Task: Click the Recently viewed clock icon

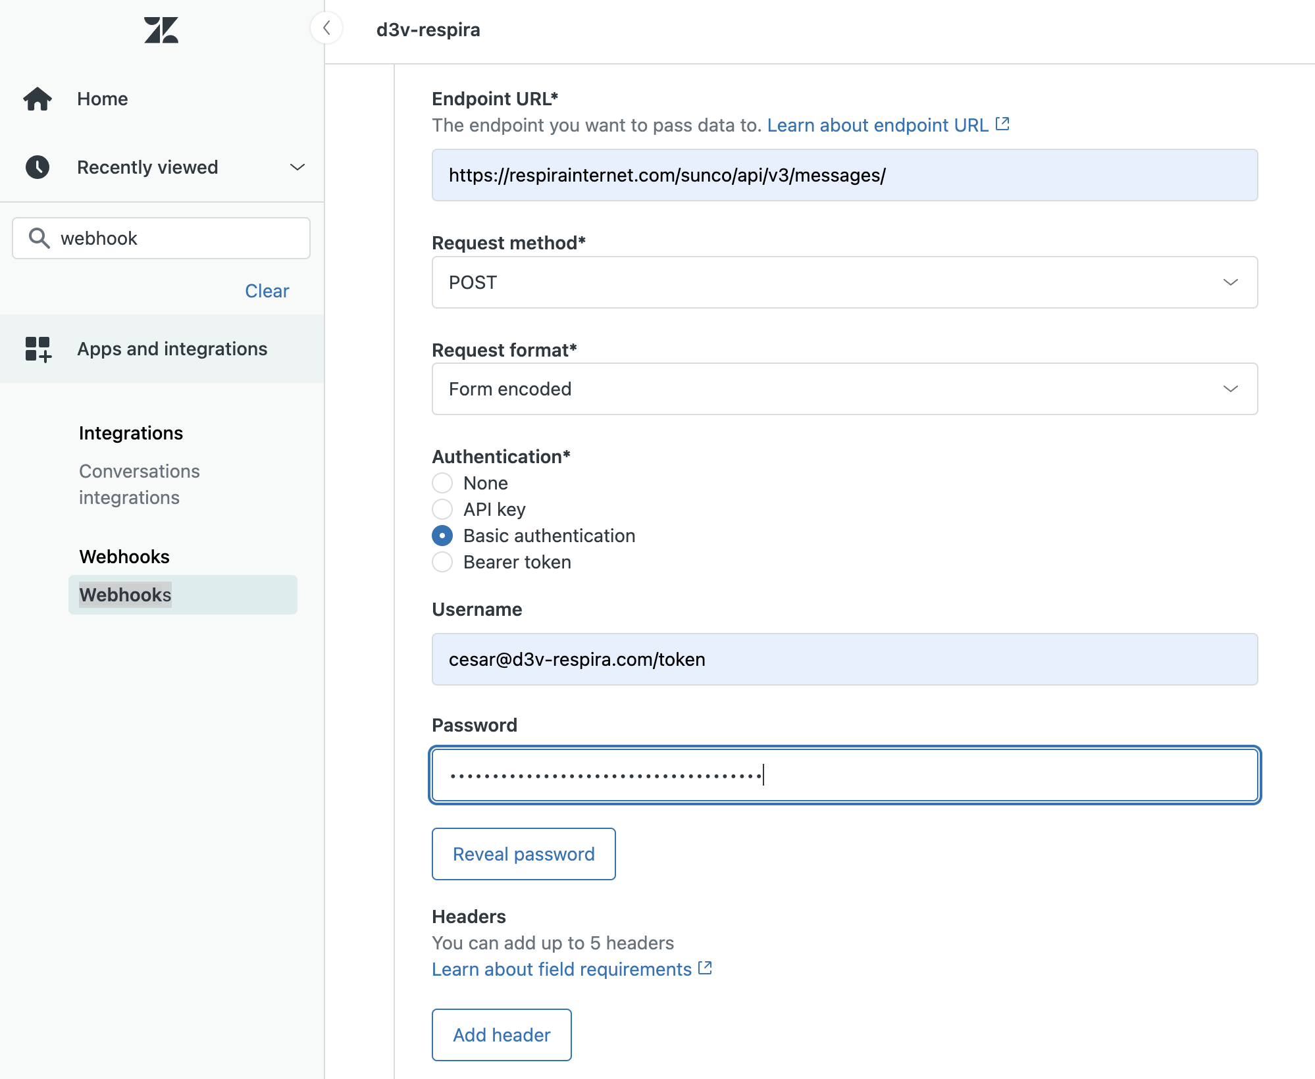Action: pyautogui.click(x=38, y=167)
